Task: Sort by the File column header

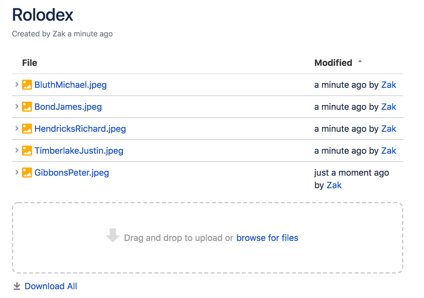Action: coord(29,63)
